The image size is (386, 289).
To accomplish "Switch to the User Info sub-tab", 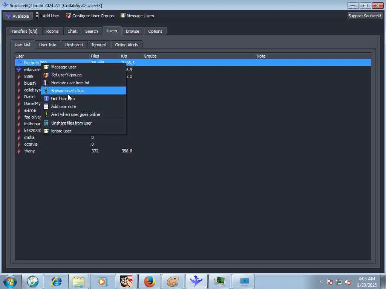I will coord(48,45).
